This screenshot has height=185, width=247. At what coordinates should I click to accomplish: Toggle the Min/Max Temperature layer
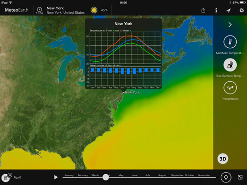(x=230, y=42)
